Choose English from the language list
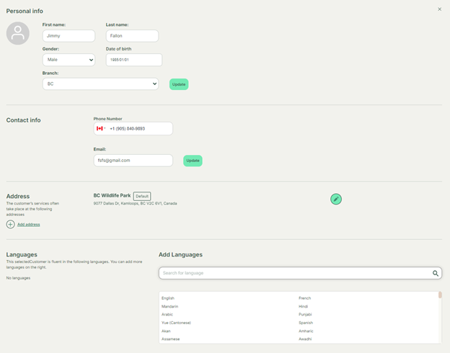Viewport: 450px width, 353px height. click(168, 298)
